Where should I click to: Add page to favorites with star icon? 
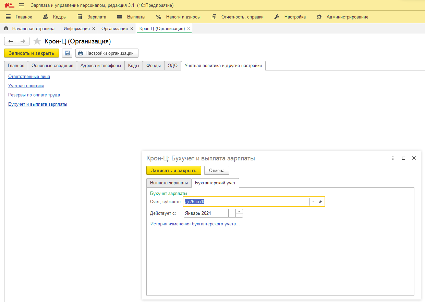click(x=37, y=41)
